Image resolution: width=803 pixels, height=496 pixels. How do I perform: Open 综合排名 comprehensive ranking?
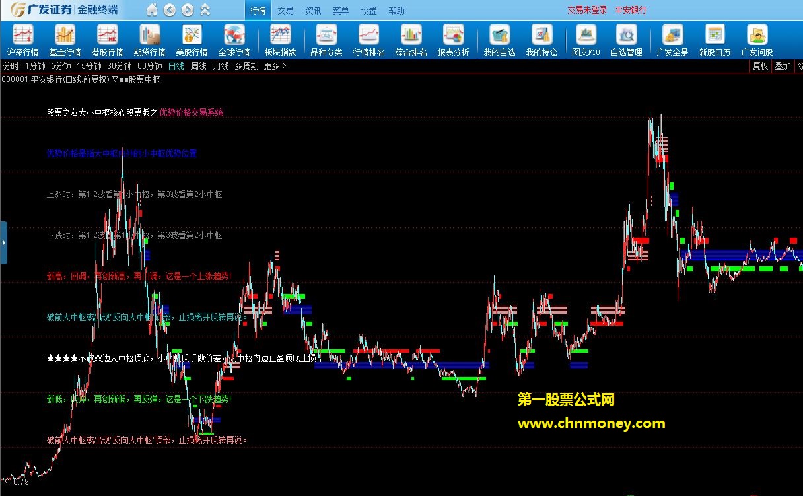(411, 40)
